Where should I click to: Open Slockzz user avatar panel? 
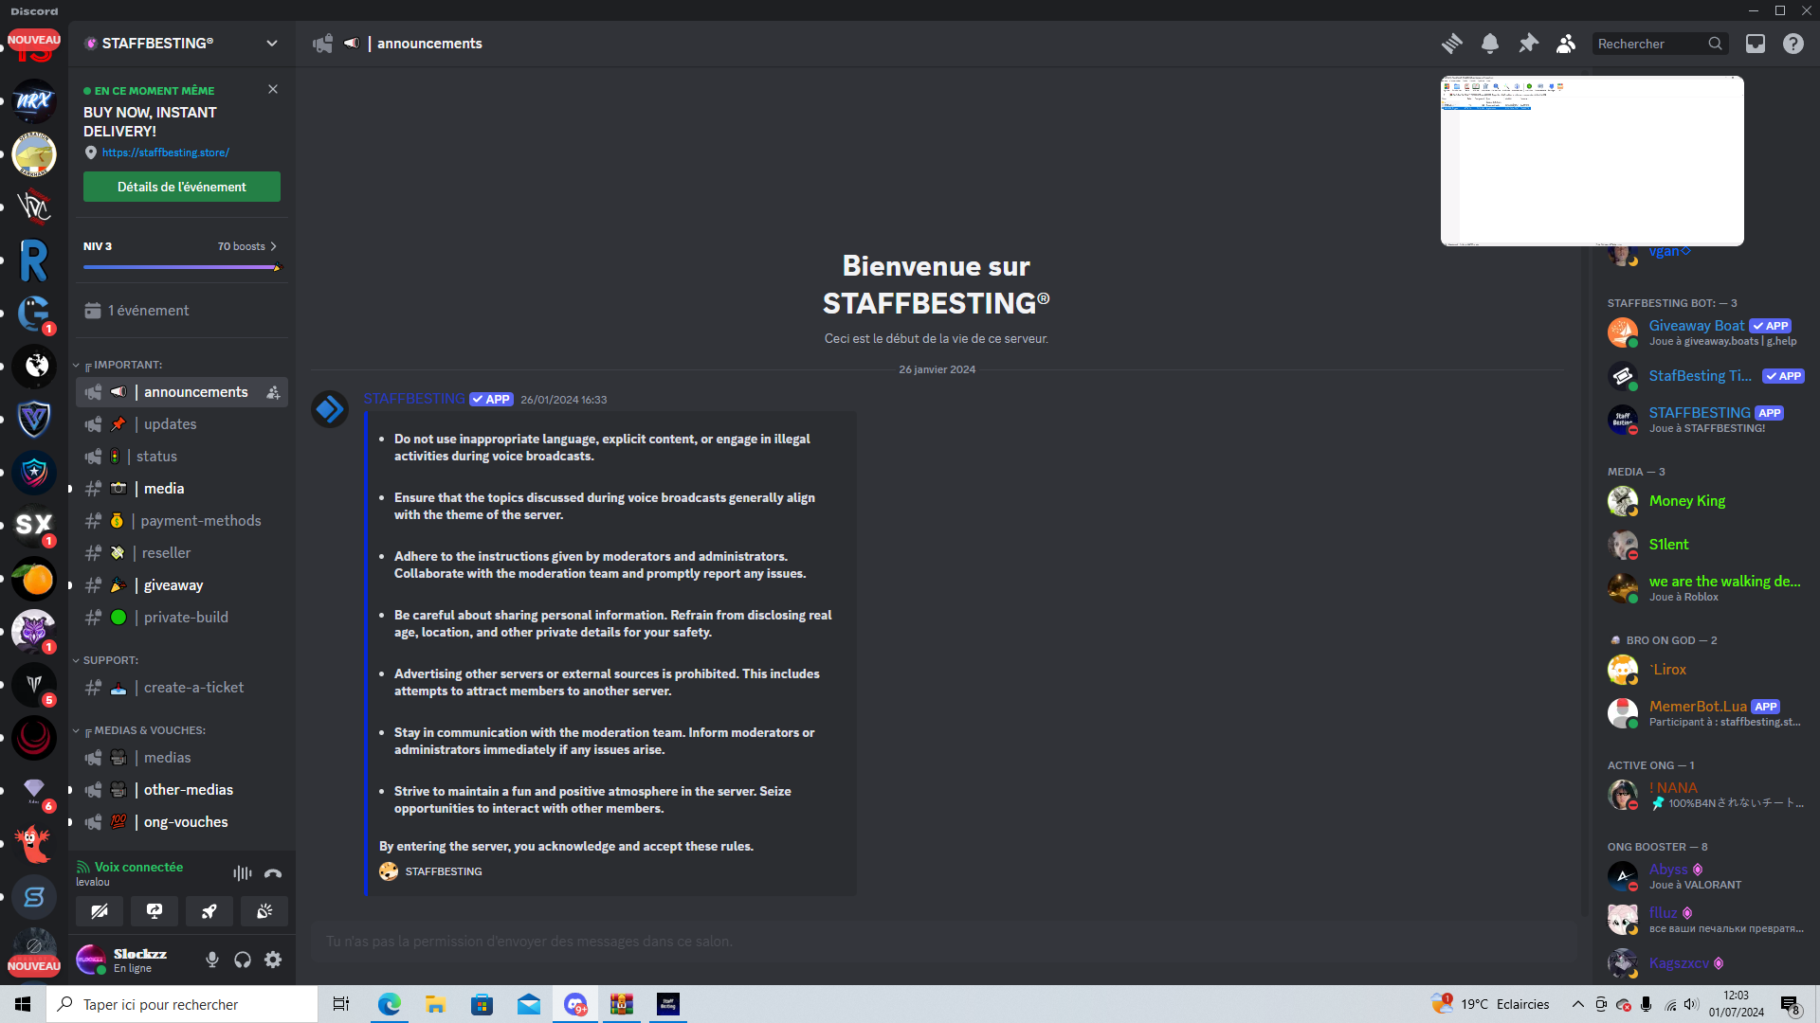coord(91,960)
